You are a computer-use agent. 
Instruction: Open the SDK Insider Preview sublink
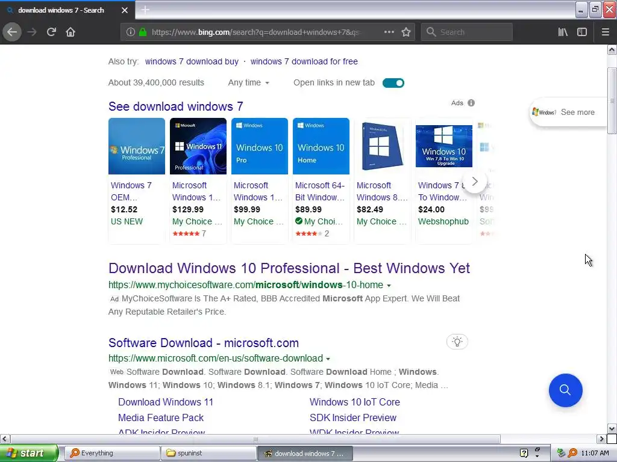[x=353, y=418]
